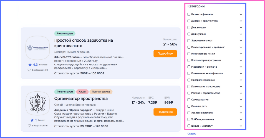Expand the Маркетинг и реклама chevron
The height and width of the screenshot is (138, 265).
(241, 67)
